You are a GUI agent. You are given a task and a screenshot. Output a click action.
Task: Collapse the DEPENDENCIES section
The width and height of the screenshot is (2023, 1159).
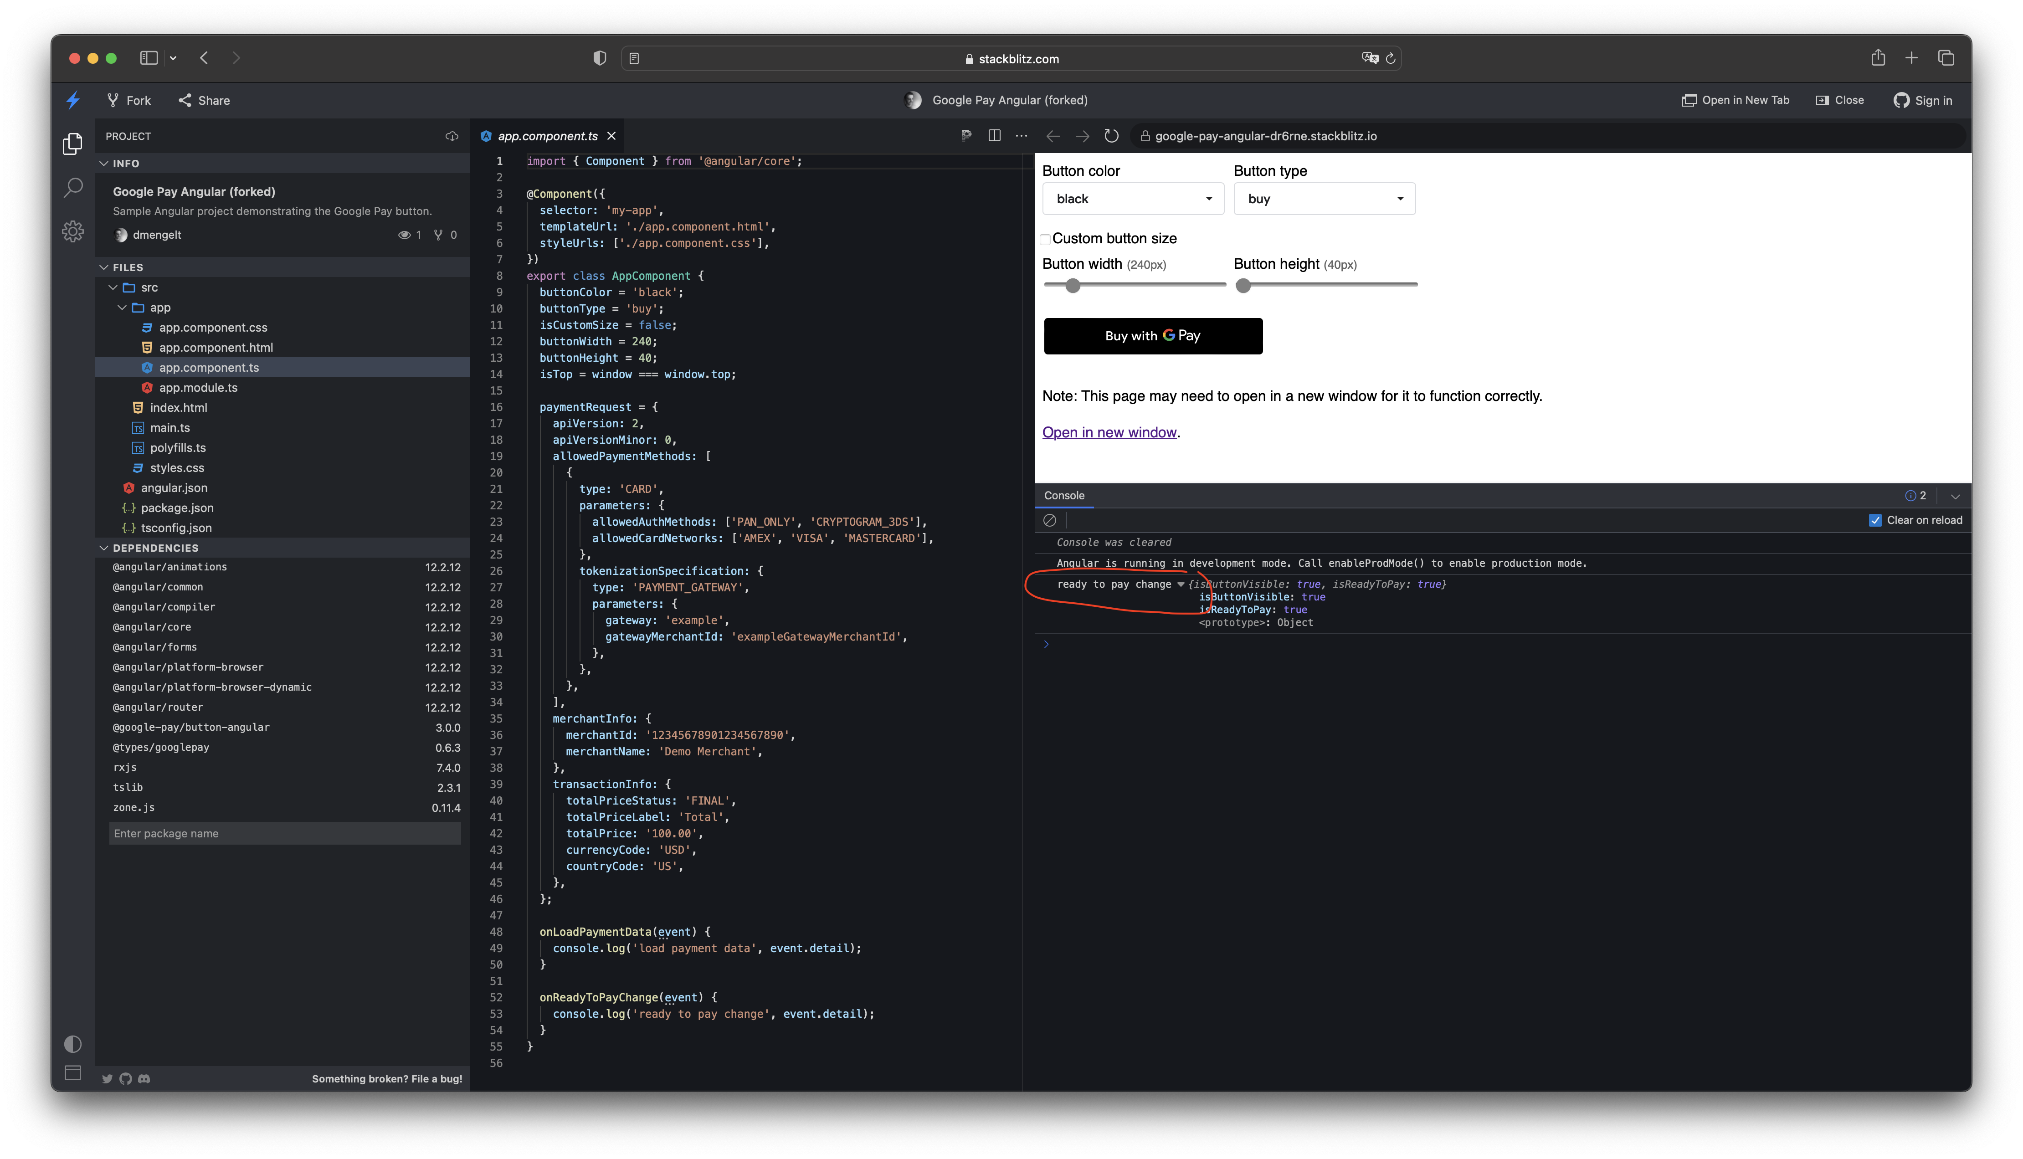click(x=155, y=548)
